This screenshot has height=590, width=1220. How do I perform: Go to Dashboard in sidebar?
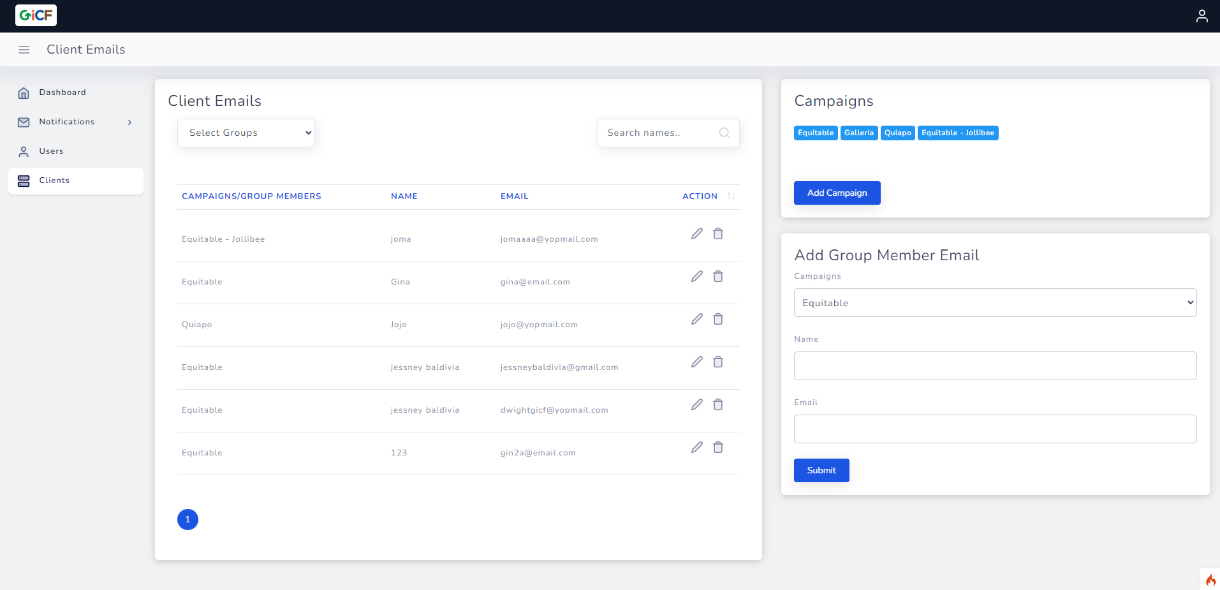62,92
